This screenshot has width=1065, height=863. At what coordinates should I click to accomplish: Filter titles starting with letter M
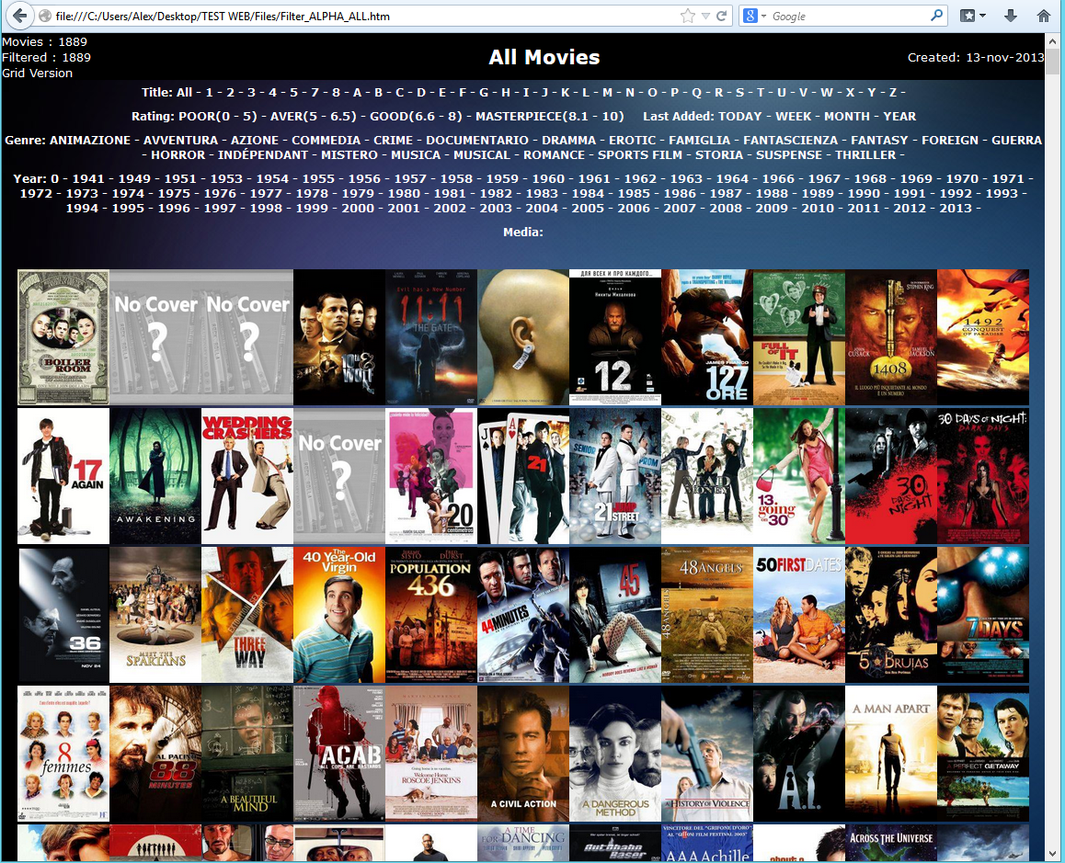pyautogui.click(x=607, y=92)
